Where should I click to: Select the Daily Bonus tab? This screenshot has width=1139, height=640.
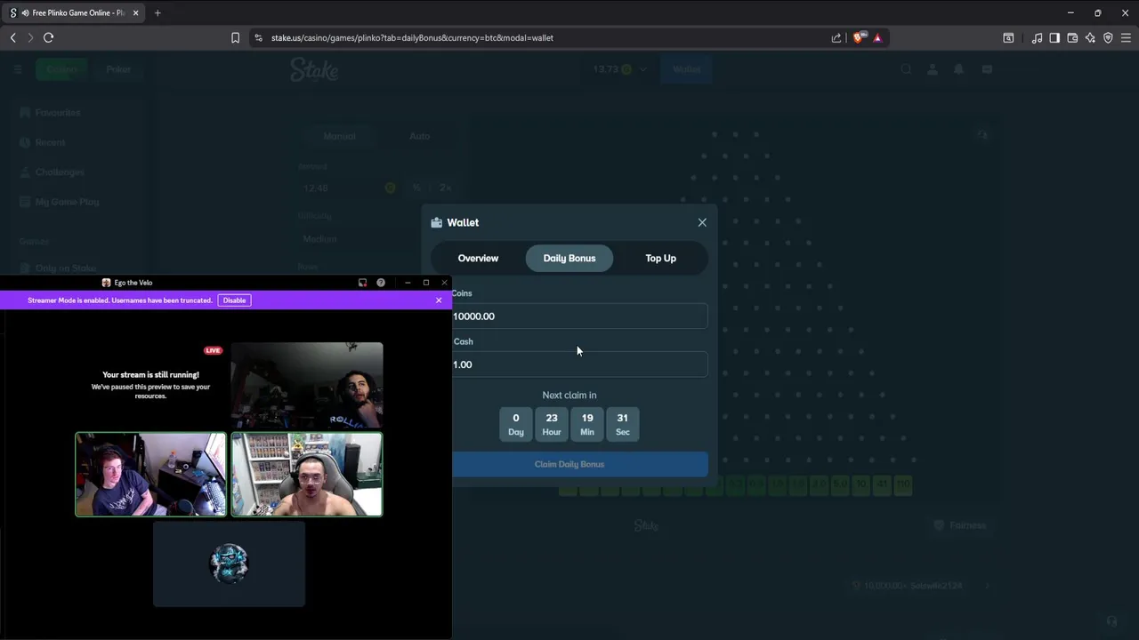click(569, 258)
